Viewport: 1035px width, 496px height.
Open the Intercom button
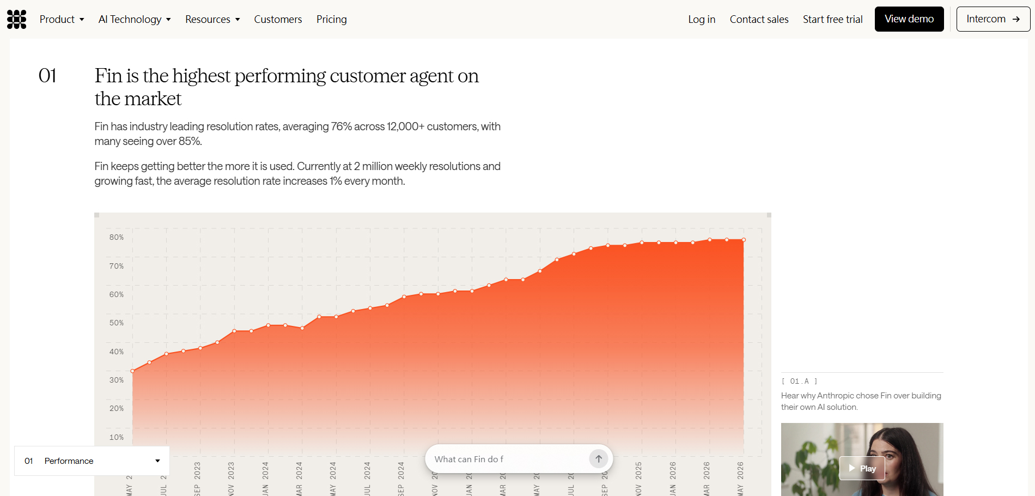click(993, 19)
